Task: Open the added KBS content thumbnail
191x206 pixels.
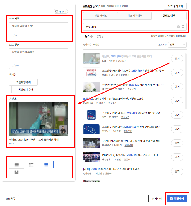Action: (x=39, y=119)
